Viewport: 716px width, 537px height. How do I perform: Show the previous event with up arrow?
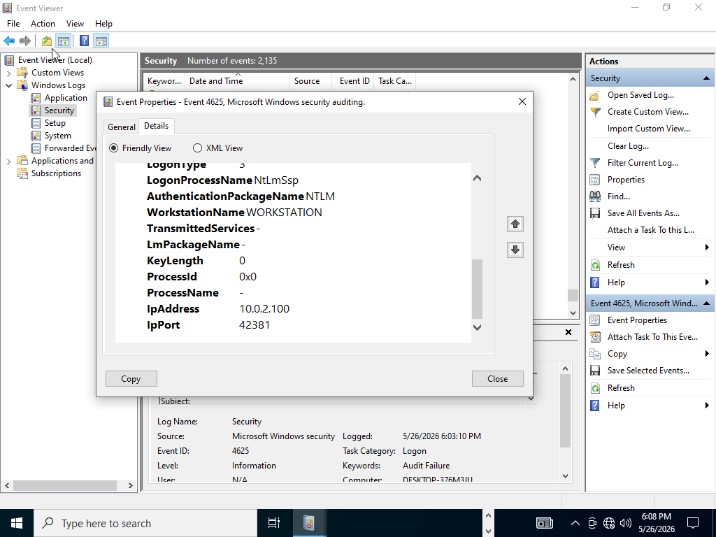click(x=515, y=224)
